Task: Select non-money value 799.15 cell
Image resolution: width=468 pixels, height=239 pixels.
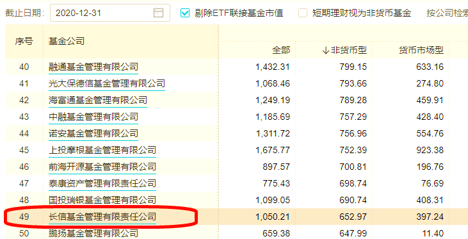Action: point(353,67)
